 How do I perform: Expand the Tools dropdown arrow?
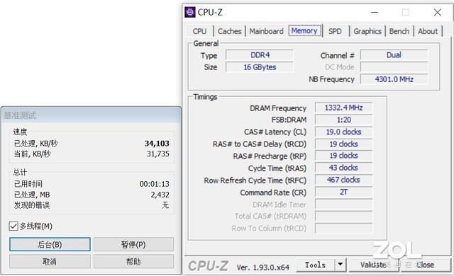[340, 265]
